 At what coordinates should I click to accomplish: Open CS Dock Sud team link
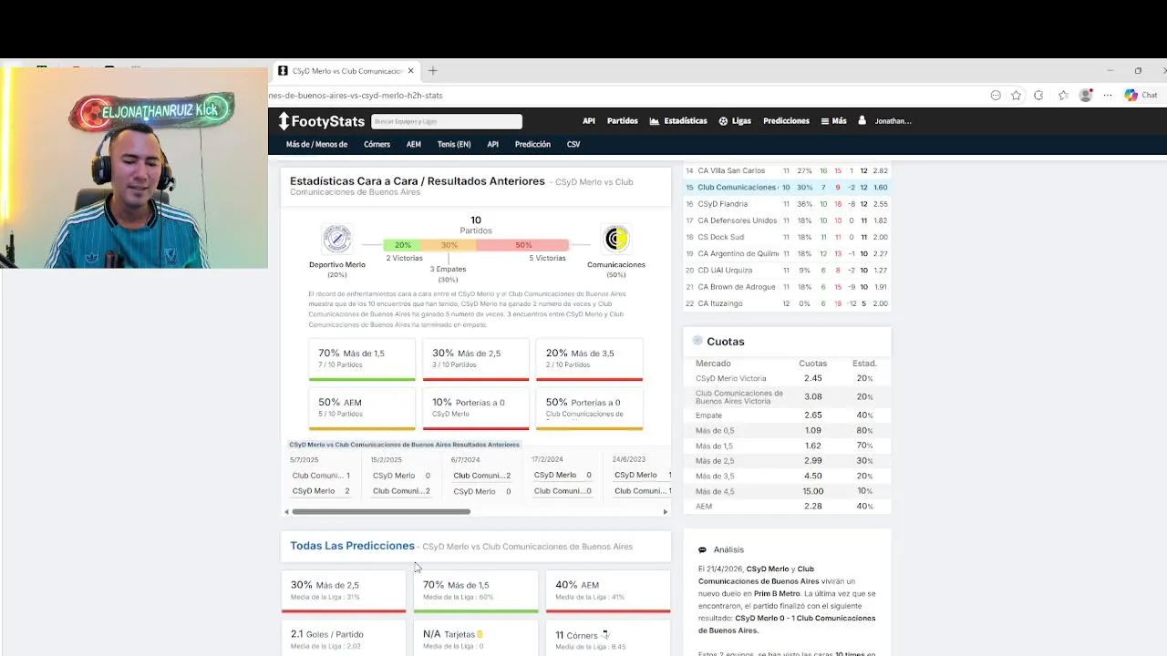click(x=720, y=237)
